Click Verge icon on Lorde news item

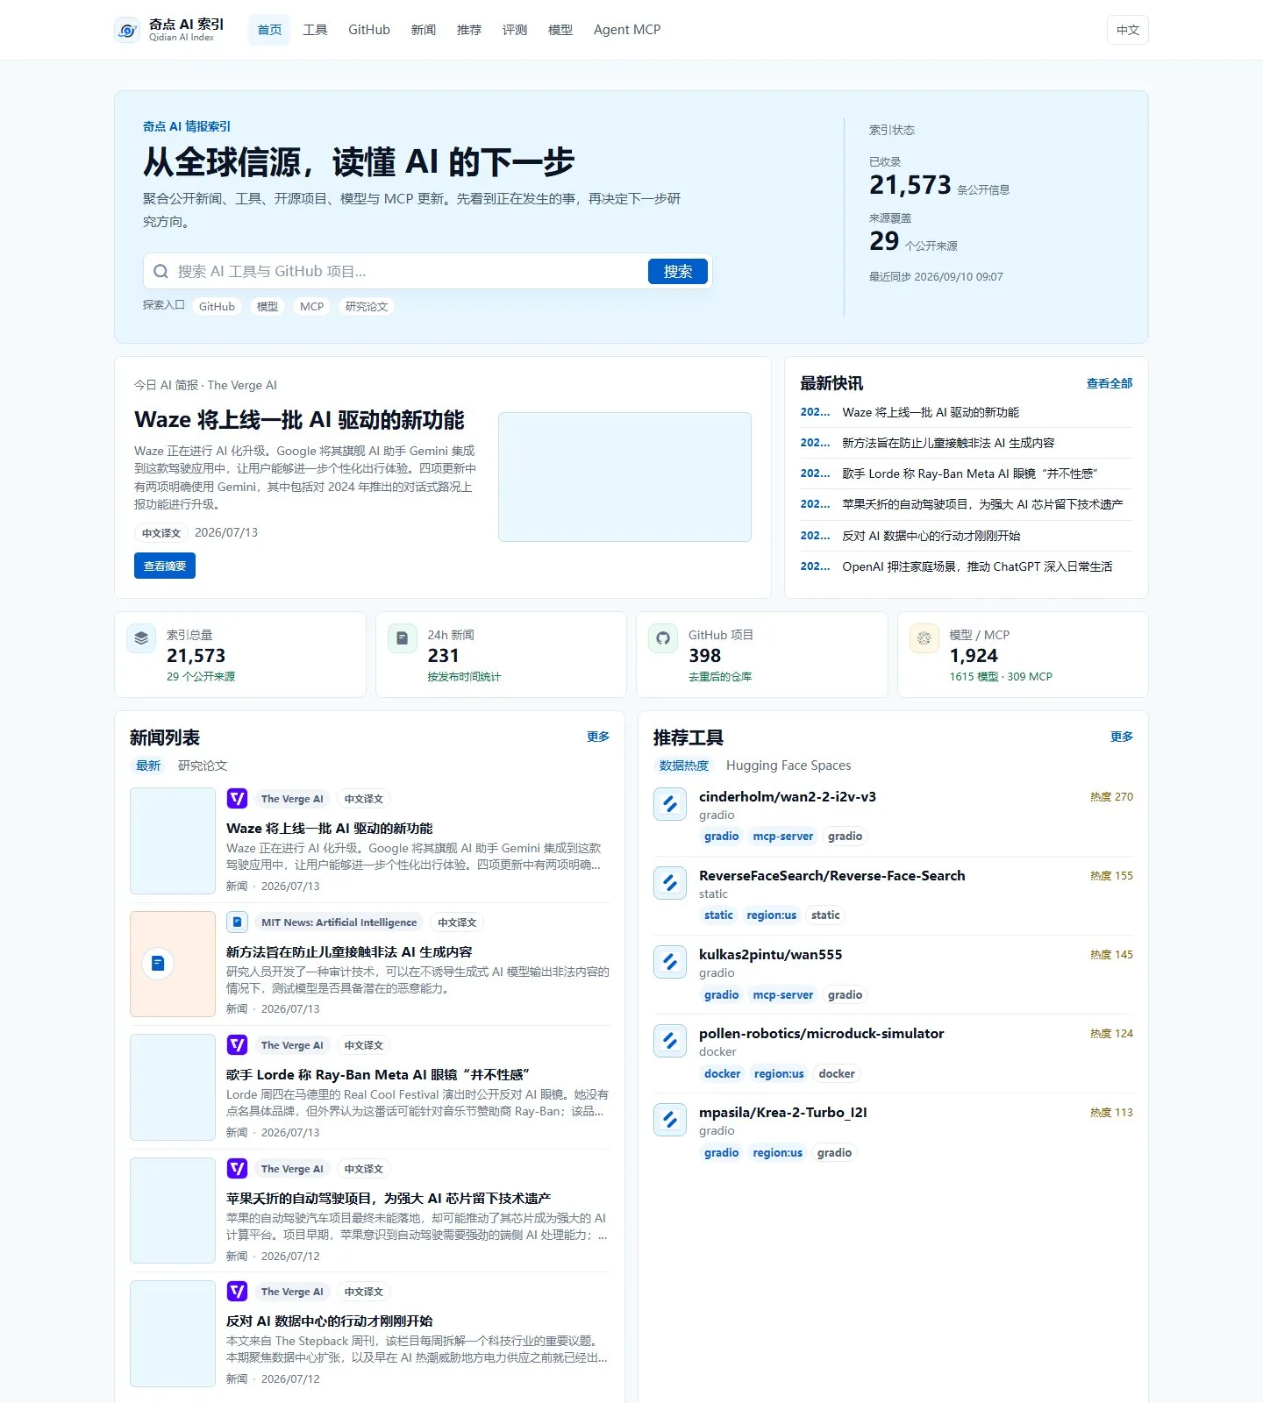click(x=237, y=1045)
